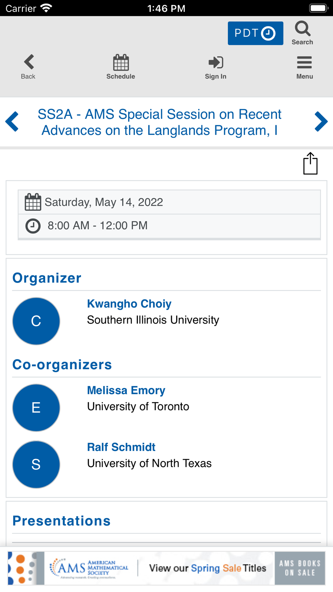The height and width of the screenshot is (592, 333).
Task: Open the Presentations section heading
Action: point(61,521)
